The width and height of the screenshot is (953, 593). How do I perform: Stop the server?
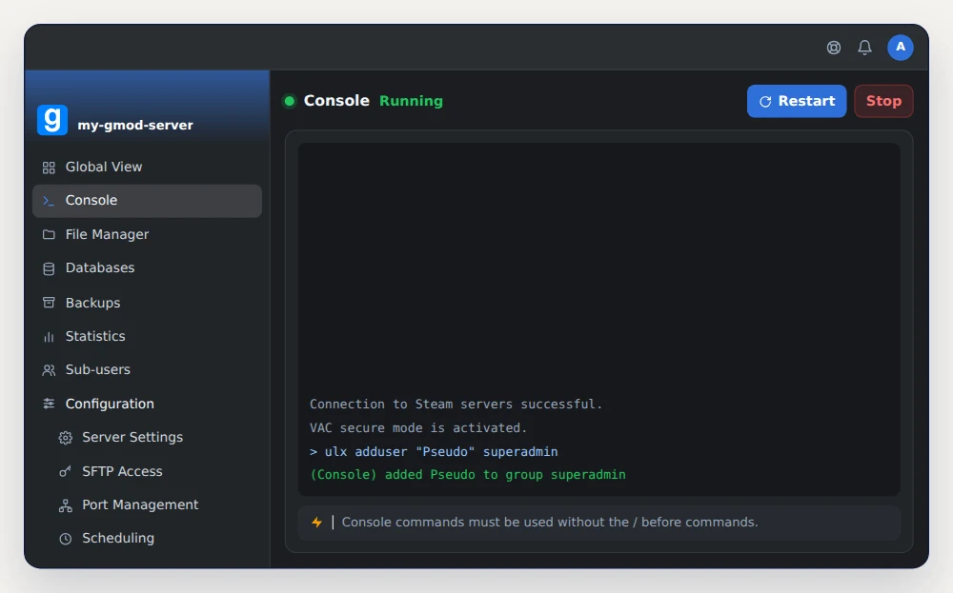pos(883,101)
